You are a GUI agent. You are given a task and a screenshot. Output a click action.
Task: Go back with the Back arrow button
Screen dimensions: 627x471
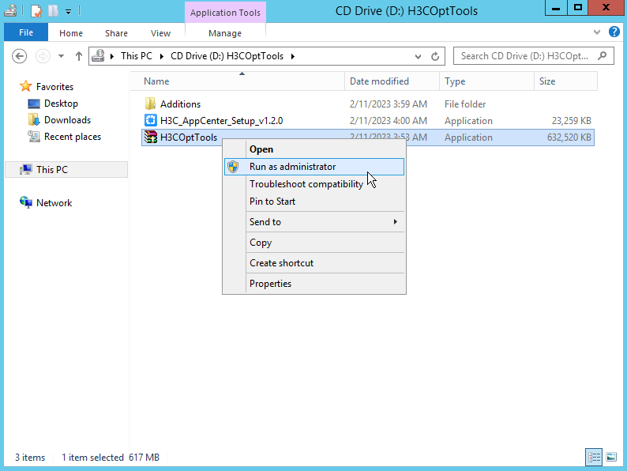(19, 56)
